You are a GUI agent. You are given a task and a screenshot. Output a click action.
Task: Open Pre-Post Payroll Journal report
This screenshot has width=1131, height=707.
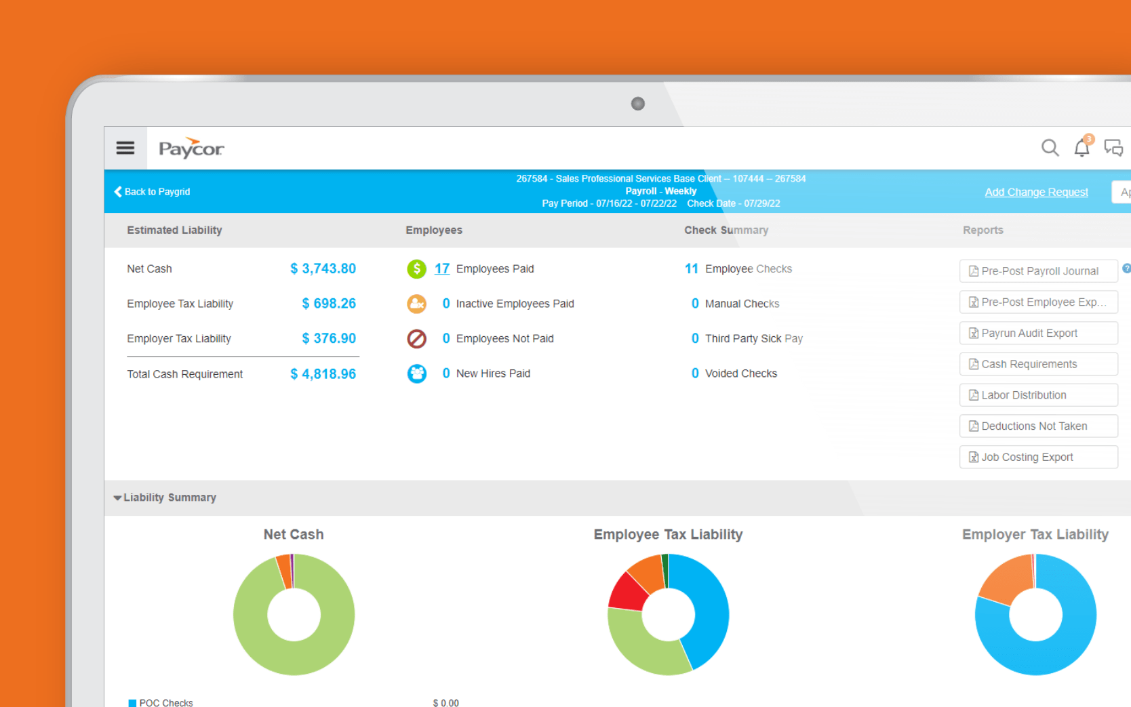pyautogui.click(x=1038, y=271)
